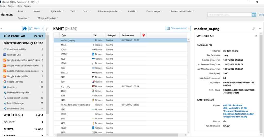Open the Araçlar menu

(x=11, y=6)
